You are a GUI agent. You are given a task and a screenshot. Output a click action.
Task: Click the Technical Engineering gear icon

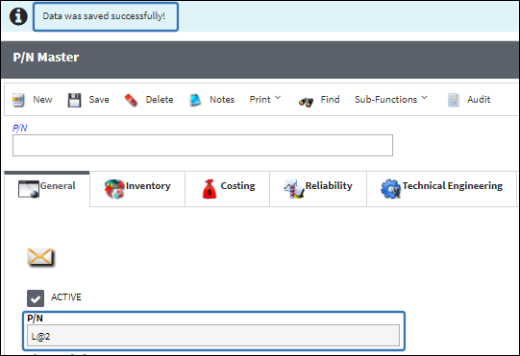click(x=390, y=189)
